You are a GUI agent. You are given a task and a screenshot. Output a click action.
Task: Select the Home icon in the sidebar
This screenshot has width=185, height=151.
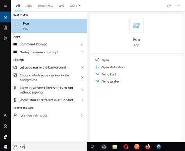point(5,17)
